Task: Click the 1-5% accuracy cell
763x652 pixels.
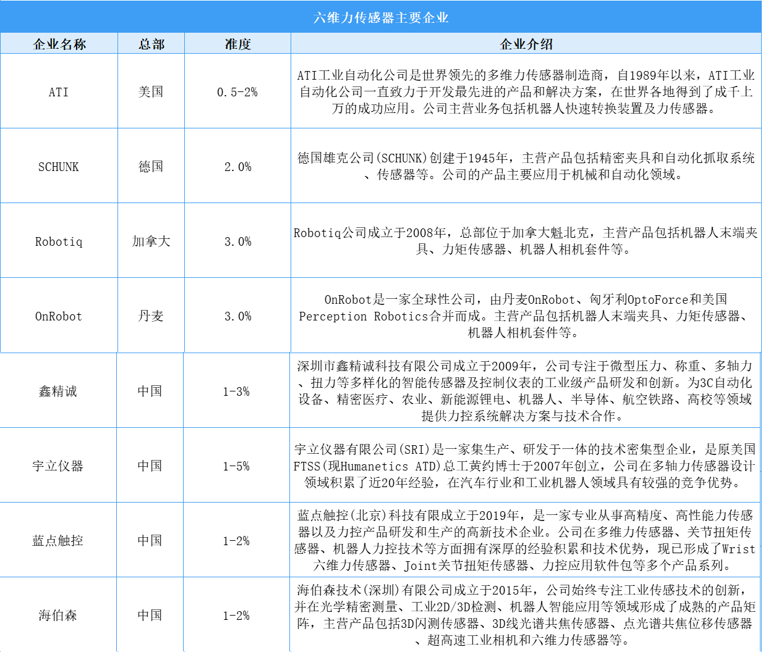Action: pos(237,465)
